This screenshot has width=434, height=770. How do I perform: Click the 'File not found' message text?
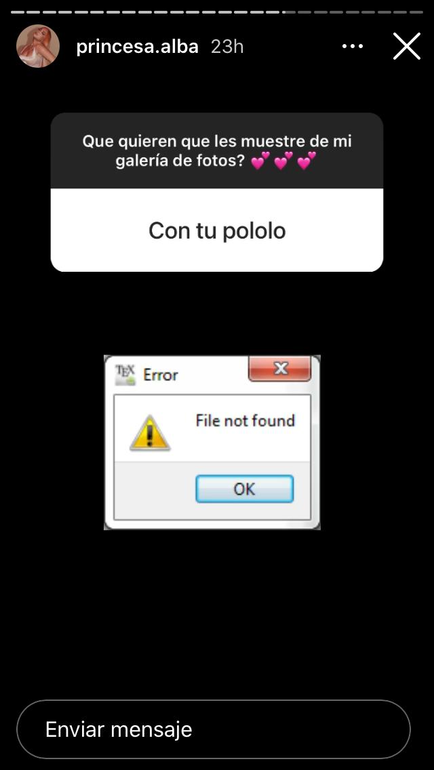(x=245, y=421)
